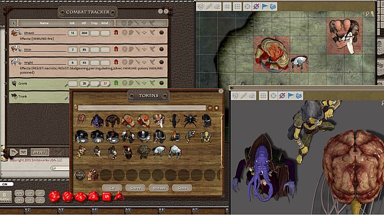Toggle the dark round button at the end of Gronk's row

tap(161, 83)
